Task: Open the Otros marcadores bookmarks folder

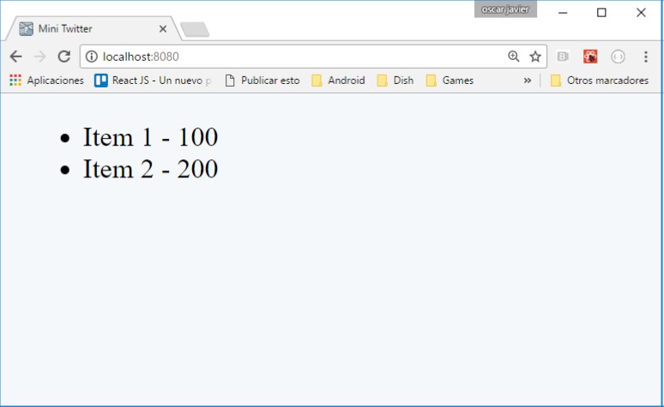Action: [x=599, y=81]
